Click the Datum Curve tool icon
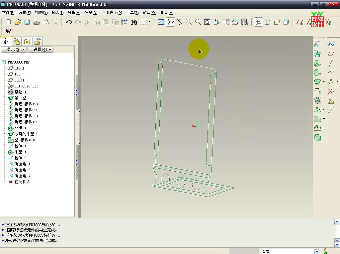The width and height of the screenshot is (340, 254). point(331,72)
